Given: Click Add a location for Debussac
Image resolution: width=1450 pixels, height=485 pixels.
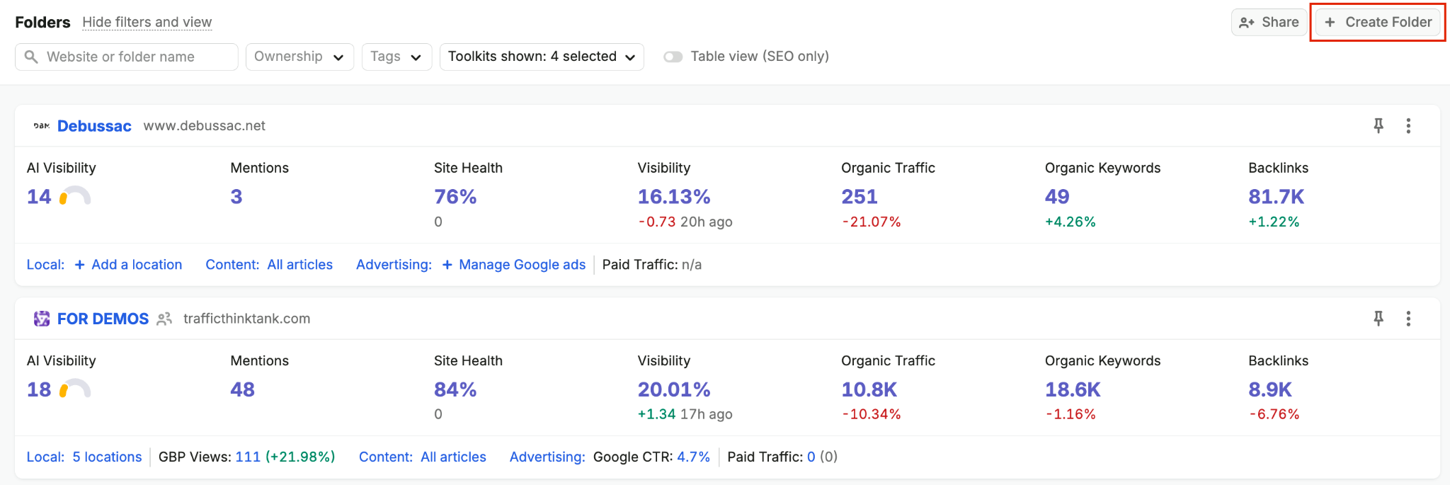Looking at the screenshot, I should pyautogui.click(x=128, y=265).
